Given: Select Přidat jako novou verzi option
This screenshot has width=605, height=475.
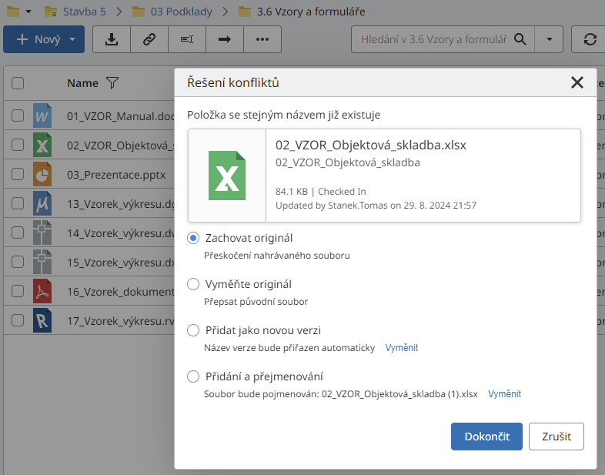Looking at the screenshot, I should coord(193,330).
